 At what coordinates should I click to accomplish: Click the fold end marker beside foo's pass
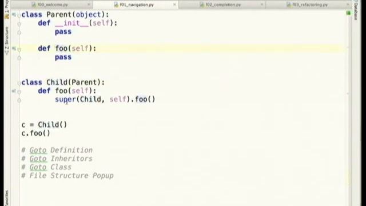coord(19,58)
